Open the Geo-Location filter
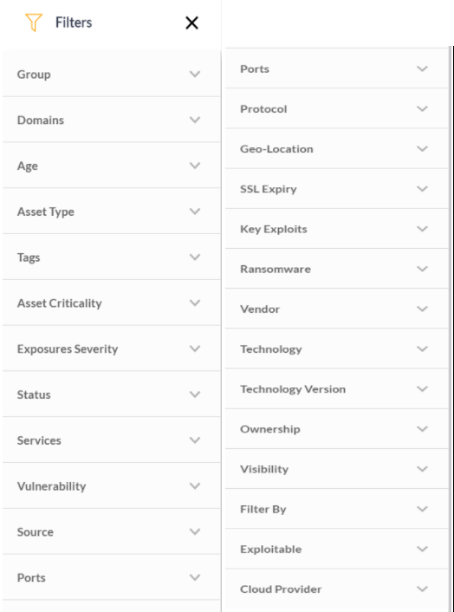 click(x=337, y=149)
